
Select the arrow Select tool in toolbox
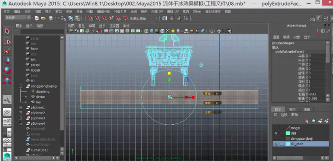pyautogui.click(x=7, y=31)
